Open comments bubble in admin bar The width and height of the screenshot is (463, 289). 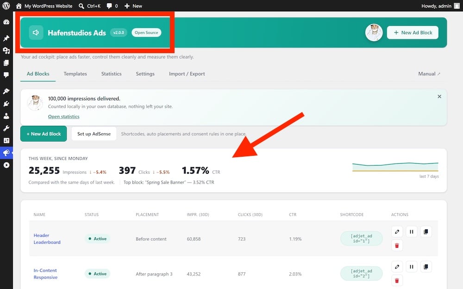click(112, 6)
